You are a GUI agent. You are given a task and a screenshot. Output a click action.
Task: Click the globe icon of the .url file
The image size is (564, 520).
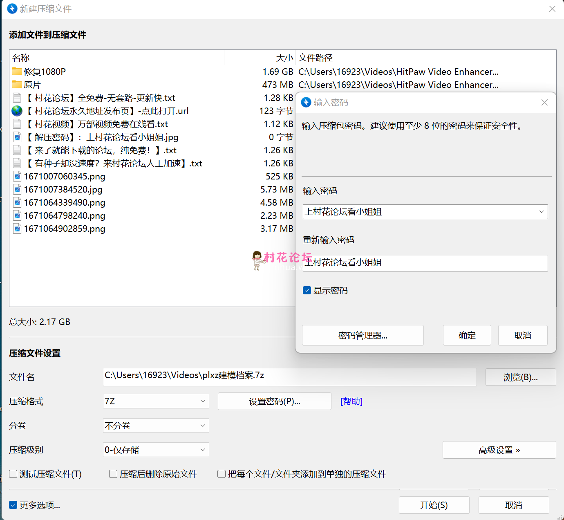click(17, 111)
